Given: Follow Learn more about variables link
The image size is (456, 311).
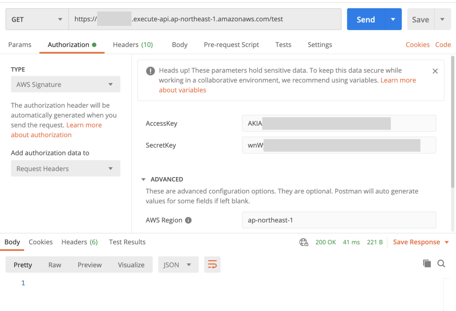Looking at the screenshot, I should click(287, 85).
